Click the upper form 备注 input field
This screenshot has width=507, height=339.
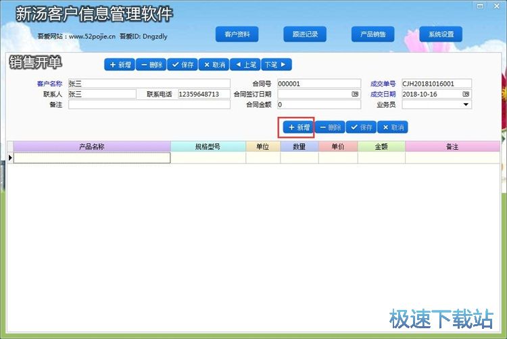[x=149, y=104]
